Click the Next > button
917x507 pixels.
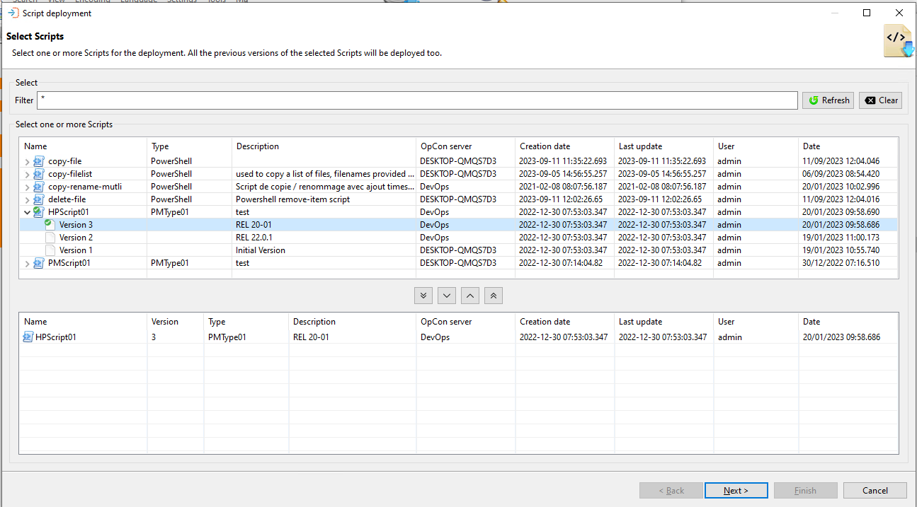pos(736,491)
